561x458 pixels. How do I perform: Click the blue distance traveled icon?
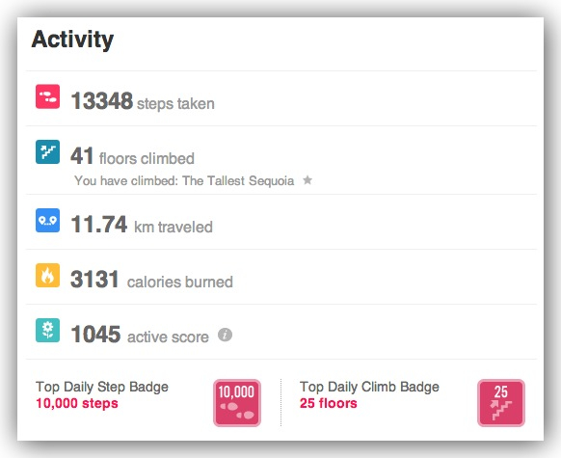tap(47, 220)
